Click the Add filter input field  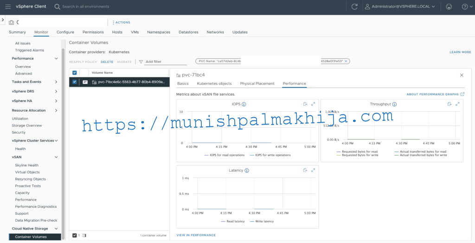click(166, 62)
